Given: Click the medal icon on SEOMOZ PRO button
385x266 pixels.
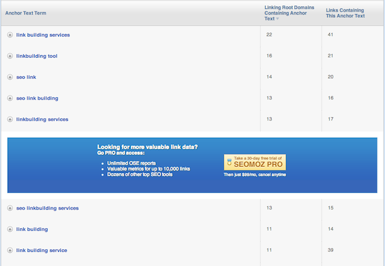Looking at the screenshot, I should 229,162.
